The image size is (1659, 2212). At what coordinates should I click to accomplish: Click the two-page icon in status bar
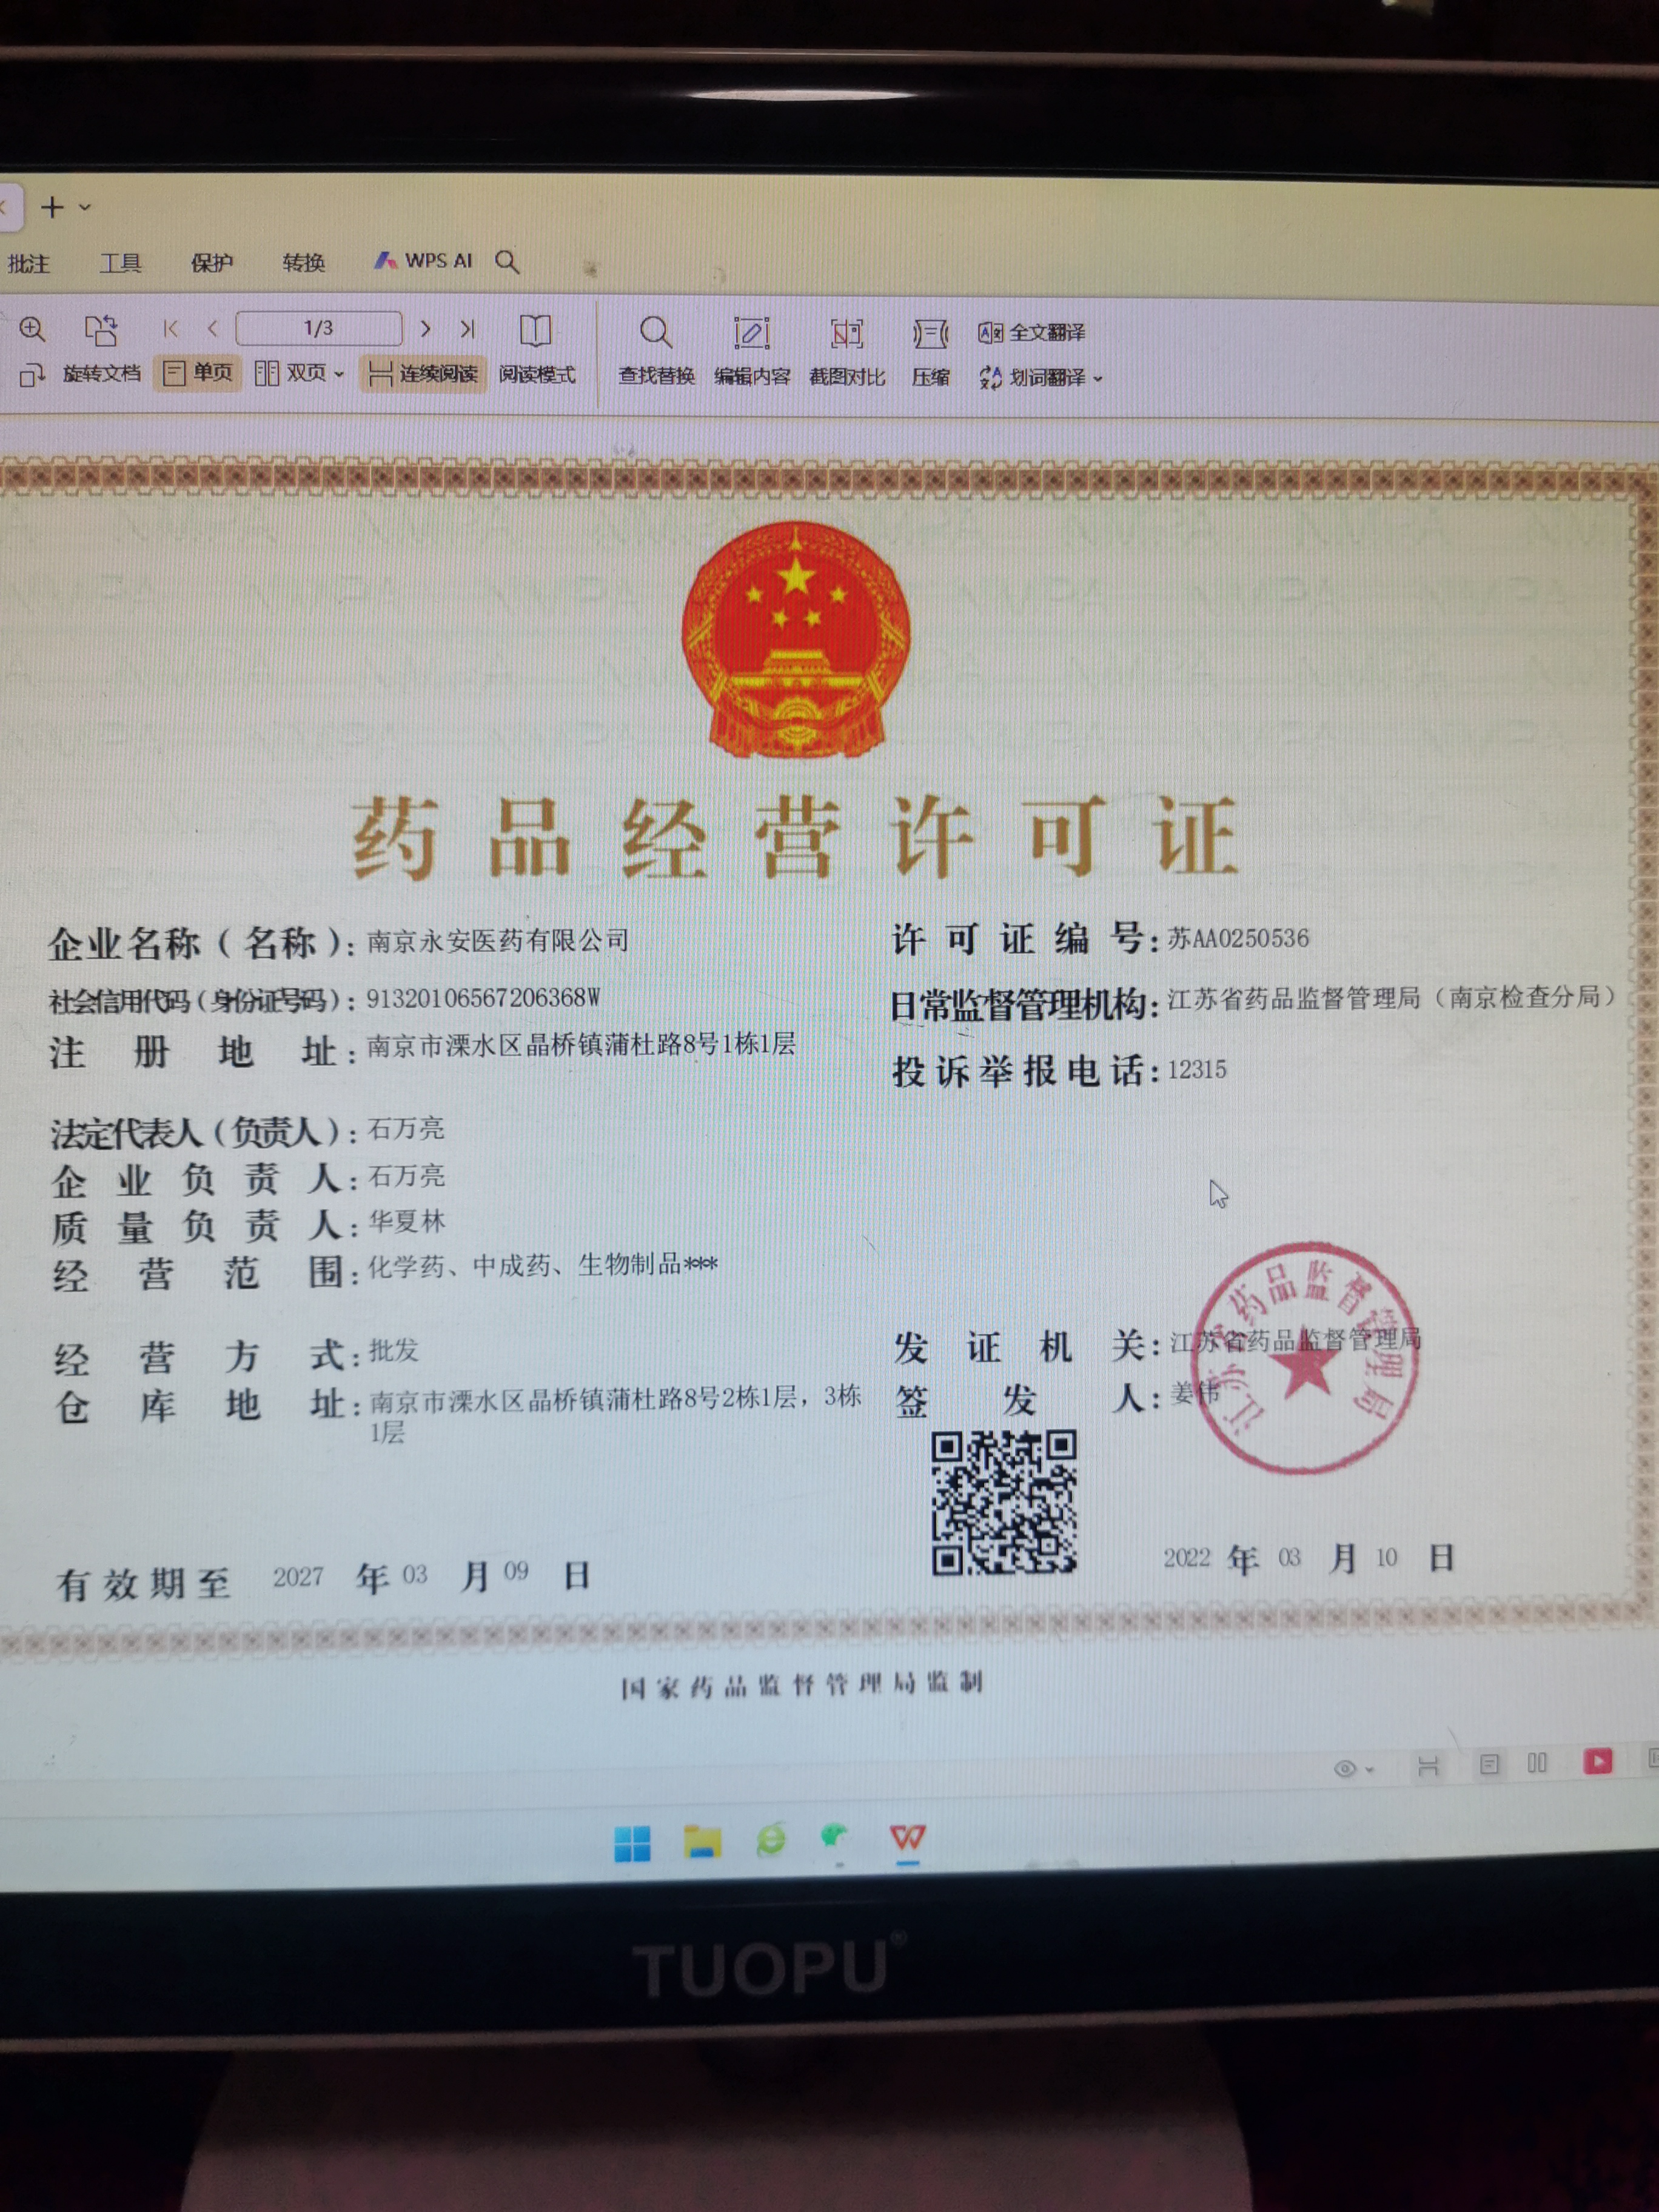pyautogui.click(x=1537, y=1763)
